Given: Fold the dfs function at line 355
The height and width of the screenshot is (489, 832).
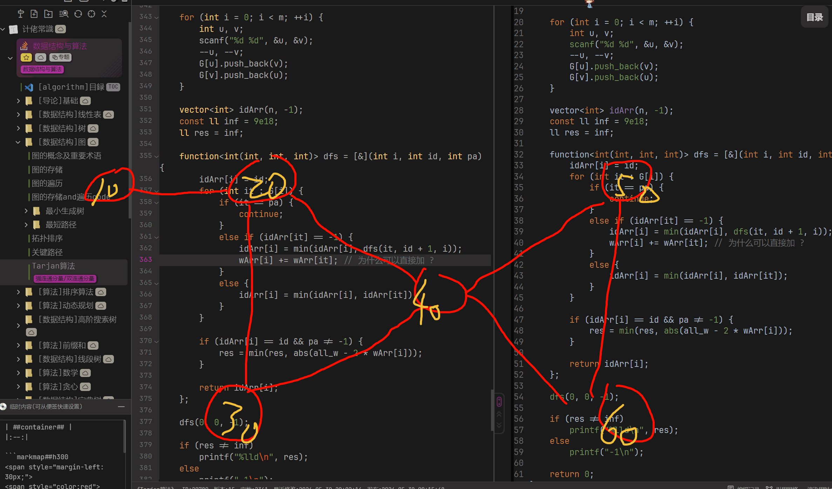Looking at the screenshot, I should pos(156,156).
